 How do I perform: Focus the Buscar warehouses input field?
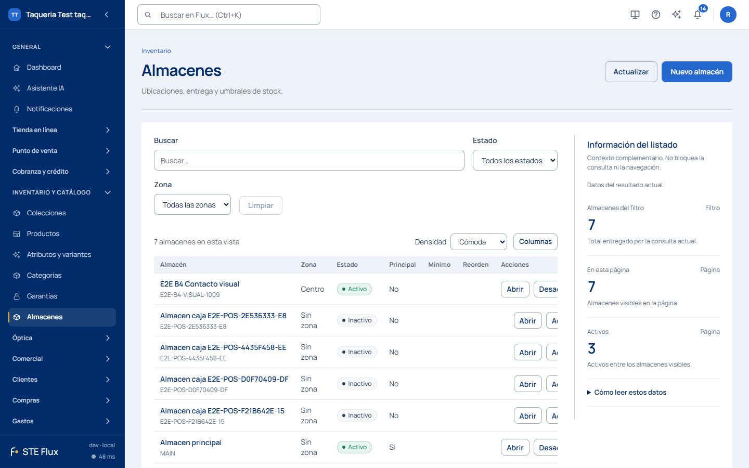[309, 160]
